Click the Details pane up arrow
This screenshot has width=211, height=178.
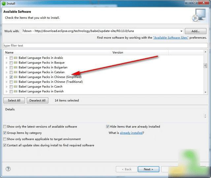coord(205,115)
